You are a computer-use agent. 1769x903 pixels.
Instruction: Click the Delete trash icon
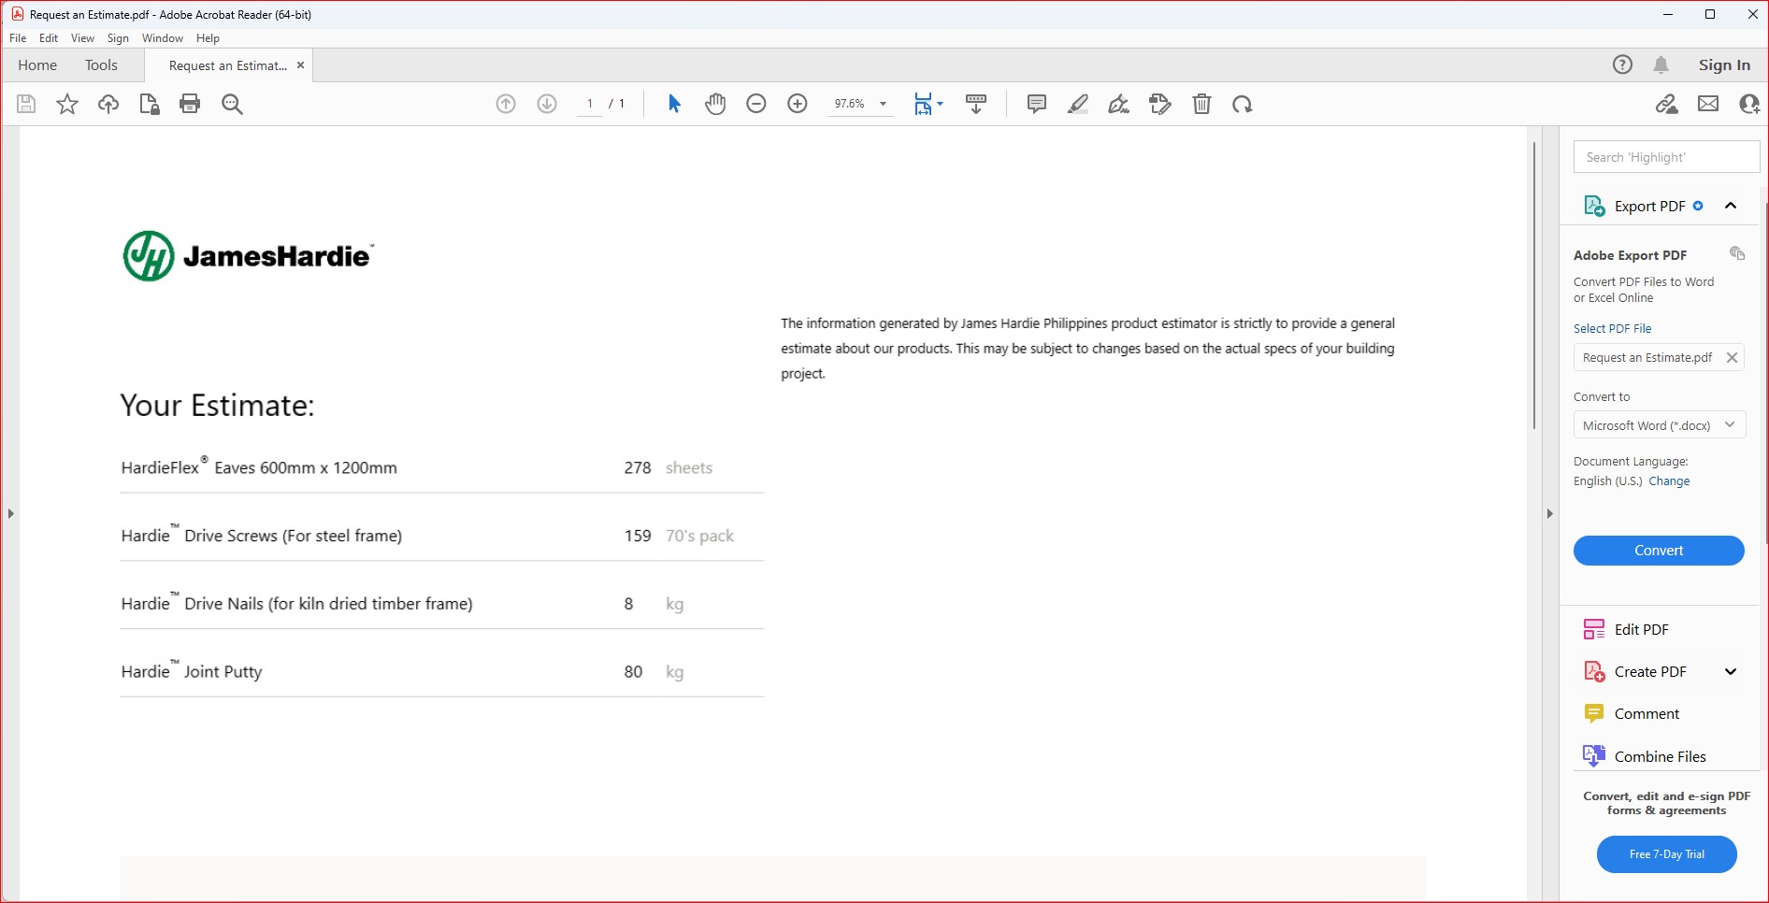(x=1201, y=104)
